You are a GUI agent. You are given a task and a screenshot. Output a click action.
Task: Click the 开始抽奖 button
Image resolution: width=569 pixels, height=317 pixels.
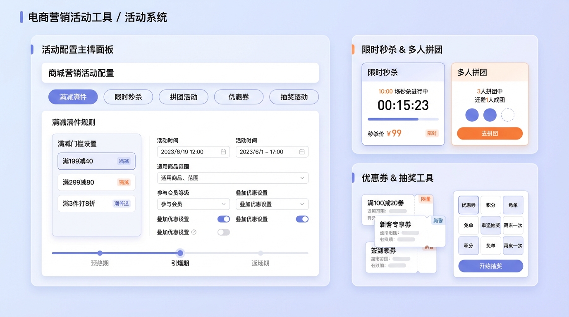tap(490, 266)
